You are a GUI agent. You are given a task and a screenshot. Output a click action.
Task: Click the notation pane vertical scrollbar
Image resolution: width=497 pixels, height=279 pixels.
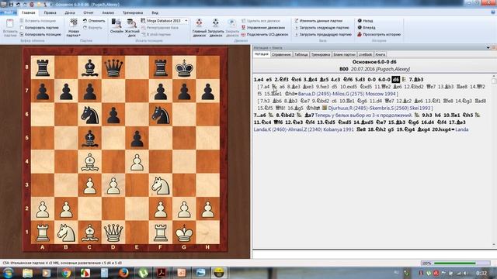pyautogui.click(x=494, y=160)
